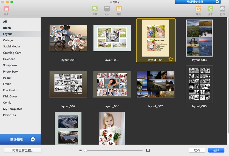Click the layout_005 label text
This screenshot has width=229, height=156.
[x=199, y=106]
